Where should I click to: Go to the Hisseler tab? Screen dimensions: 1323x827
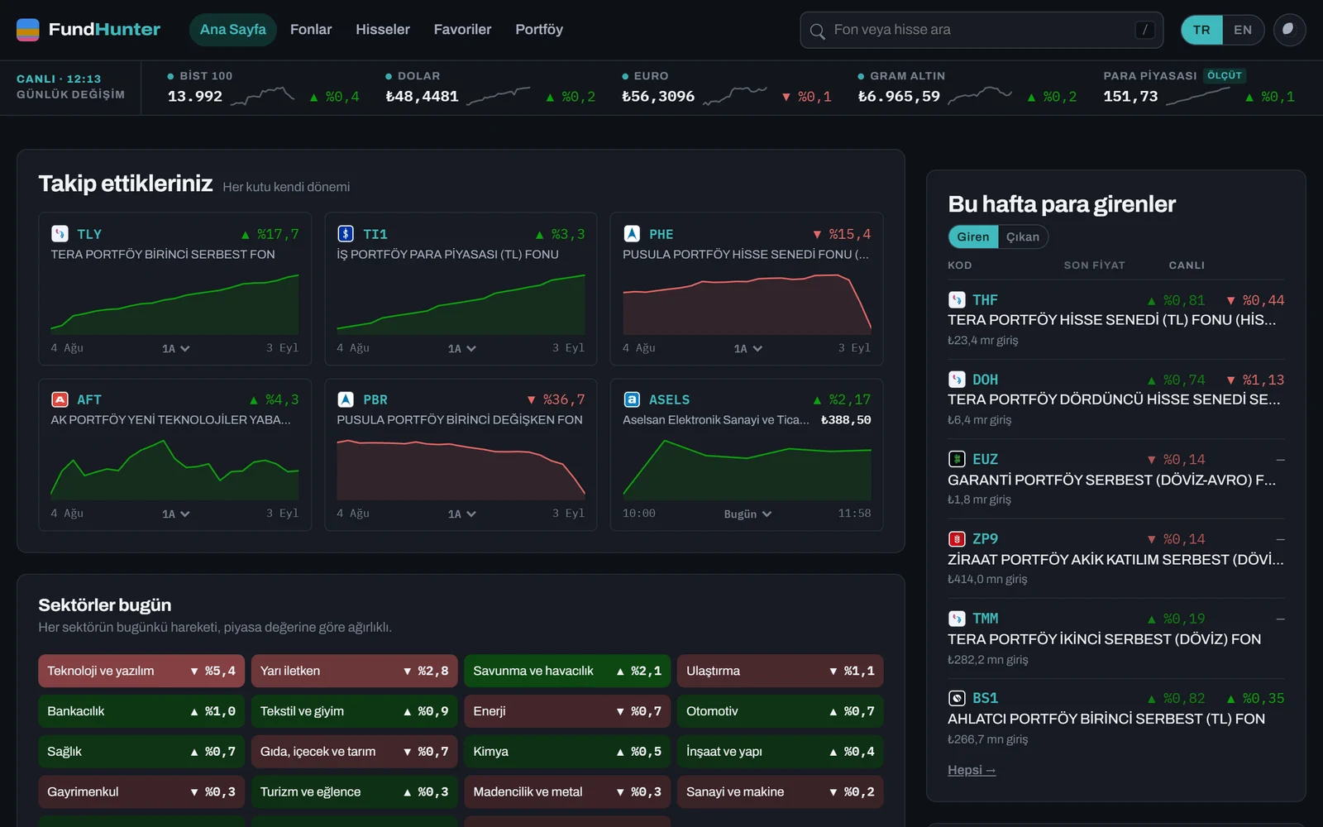tap(383, 30)
